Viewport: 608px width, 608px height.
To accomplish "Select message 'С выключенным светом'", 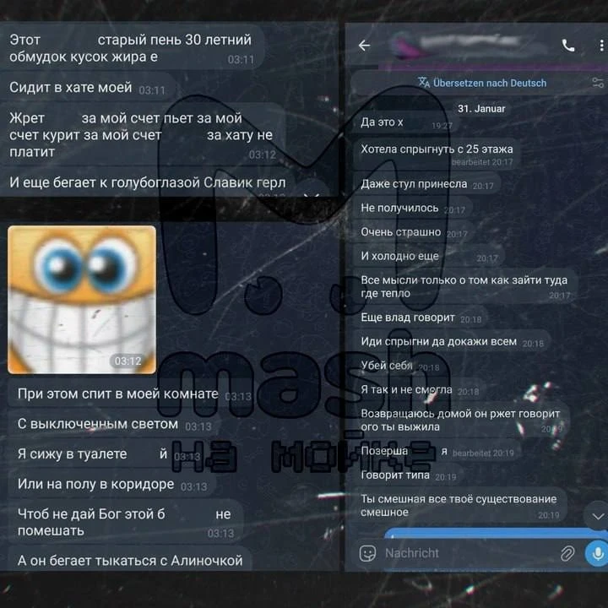I will click(x=114, y=424).
